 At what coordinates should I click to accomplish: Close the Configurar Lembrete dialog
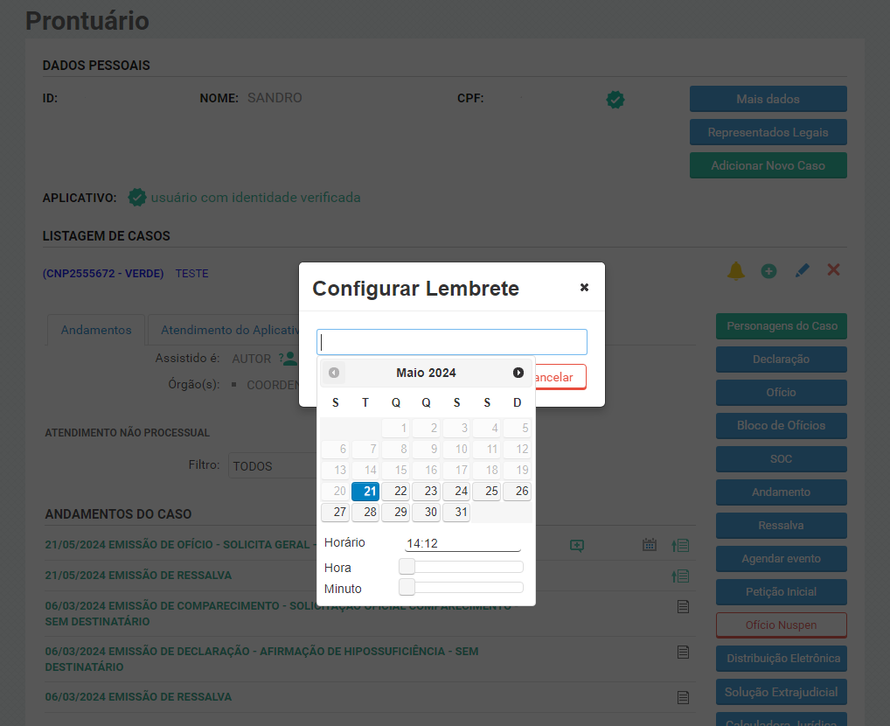[584, 287]
